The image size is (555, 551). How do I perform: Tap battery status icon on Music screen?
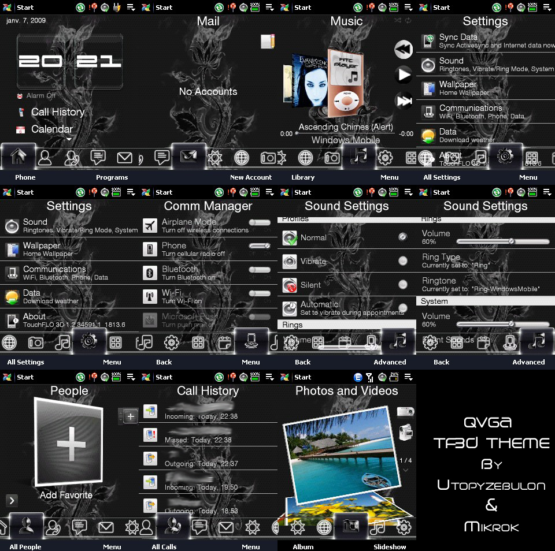click(x=393, y=7)
